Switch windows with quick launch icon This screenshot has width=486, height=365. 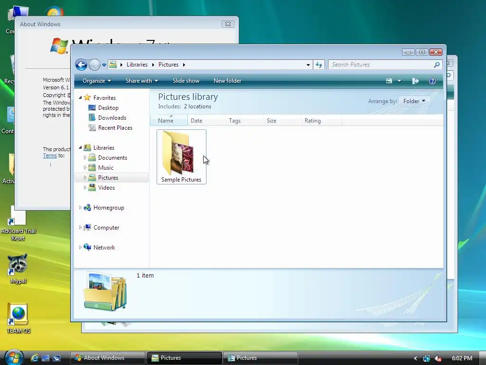pyautogui.click(x=56, y=358)
